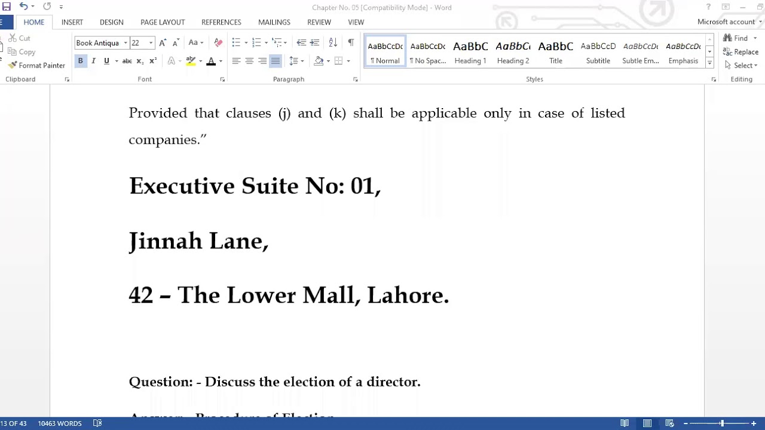Click the word count 10463 WORDS

point(60,423)
